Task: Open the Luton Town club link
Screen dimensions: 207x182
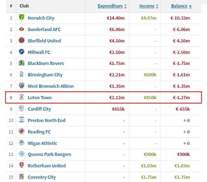Action: (x=40, y=98)
